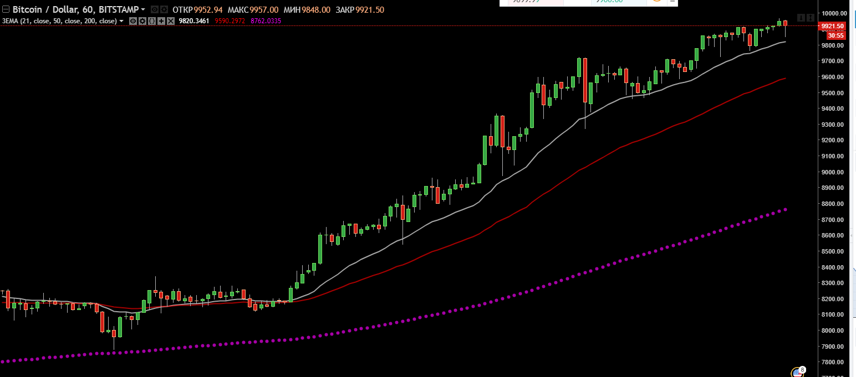Open settings gear of main Bitcoin series
856x377 pixels.
164,9
